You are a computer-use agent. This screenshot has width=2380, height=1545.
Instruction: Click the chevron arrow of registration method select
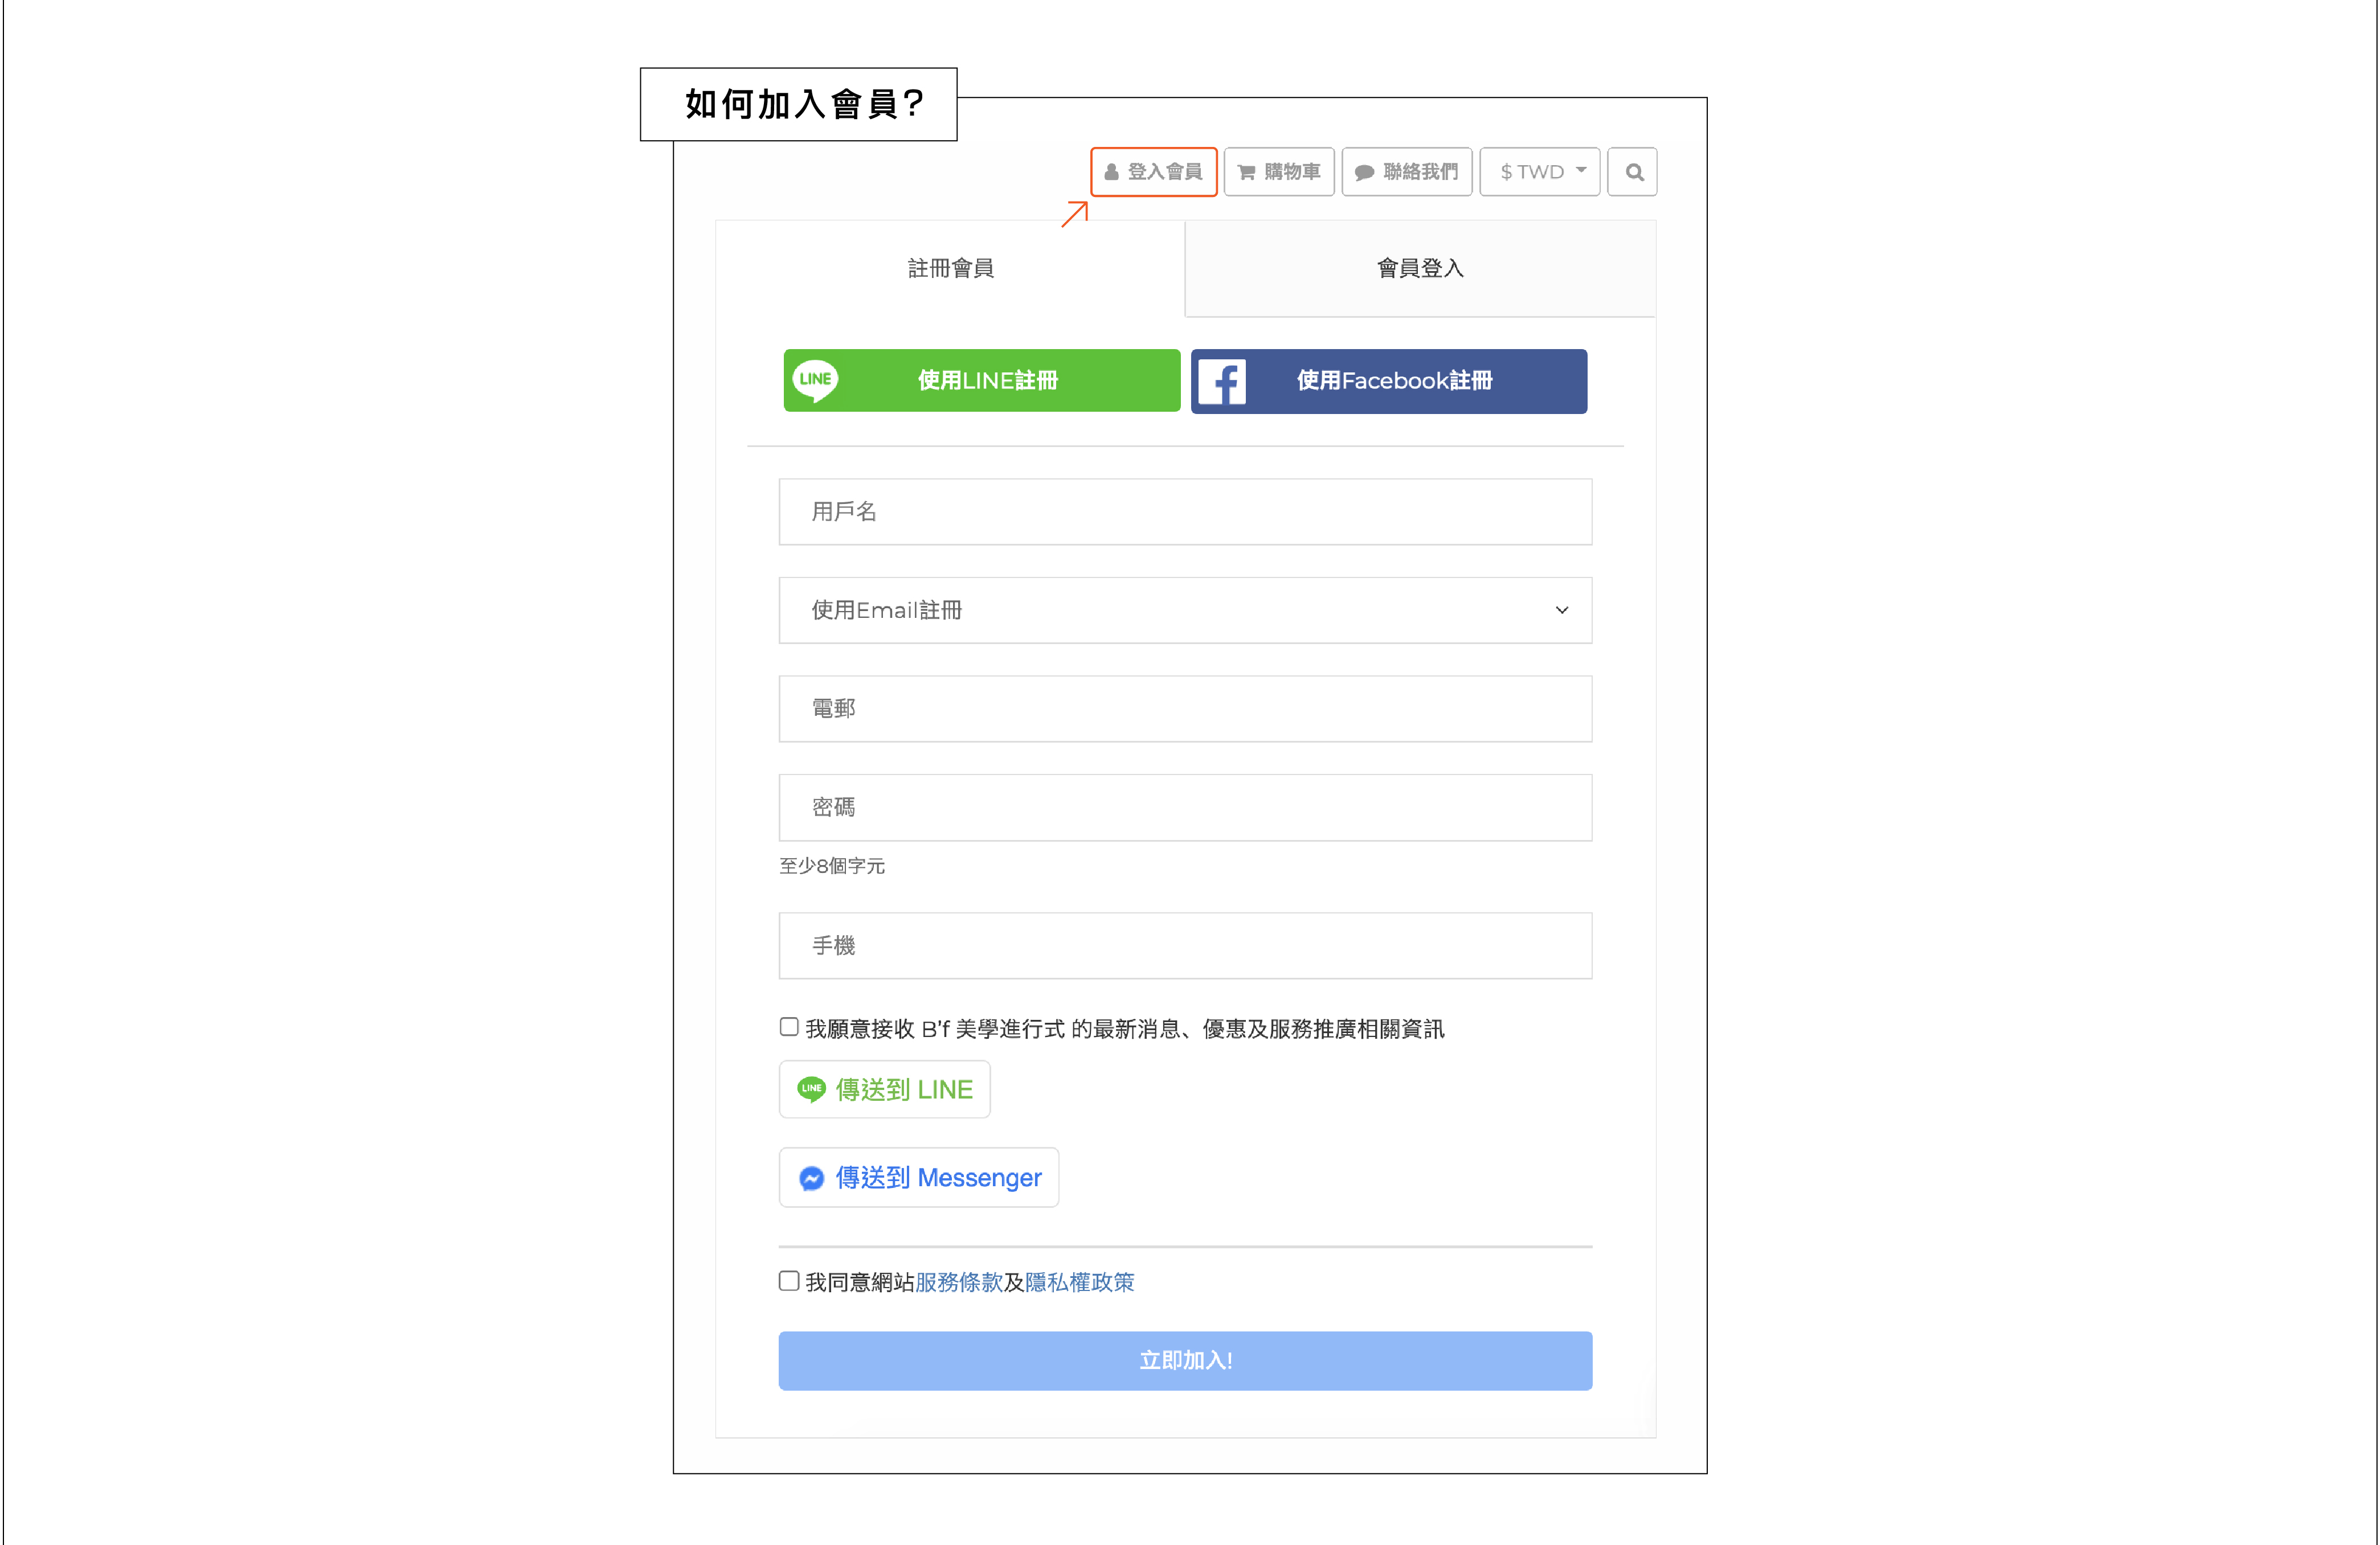(x=1561, y=610)
